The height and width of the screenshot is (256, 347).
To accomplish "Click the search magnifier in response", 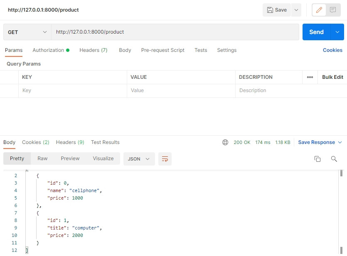I will coord(334,159).
